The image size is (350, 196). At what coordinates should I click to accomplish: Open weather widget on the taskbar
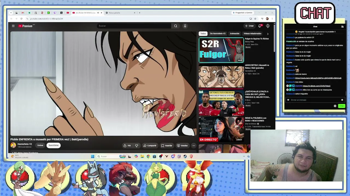(20, 157)
